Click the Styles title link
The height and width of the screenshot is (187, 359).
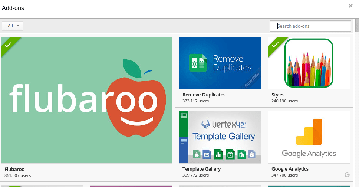tap(278, 95)
